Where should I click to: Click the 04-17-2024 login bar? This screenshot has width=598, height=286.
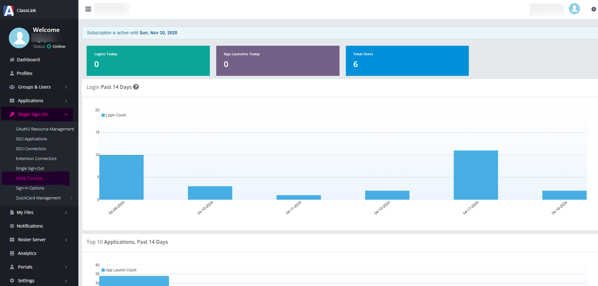point(476,175)
